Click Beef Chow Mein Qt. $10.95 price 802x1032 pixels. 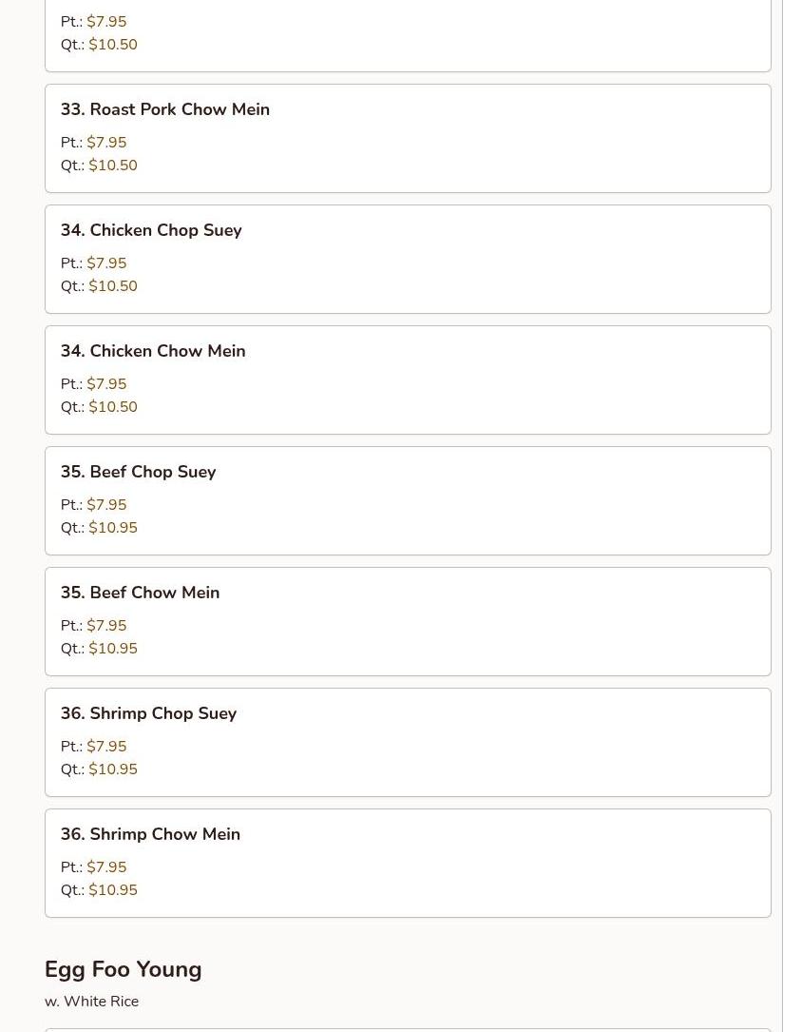click(x=113, y=649)
